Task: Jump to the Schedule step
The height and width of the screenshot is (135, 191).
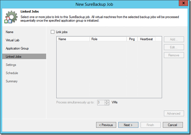Action: pyautogui.click(x=12, y=73)
